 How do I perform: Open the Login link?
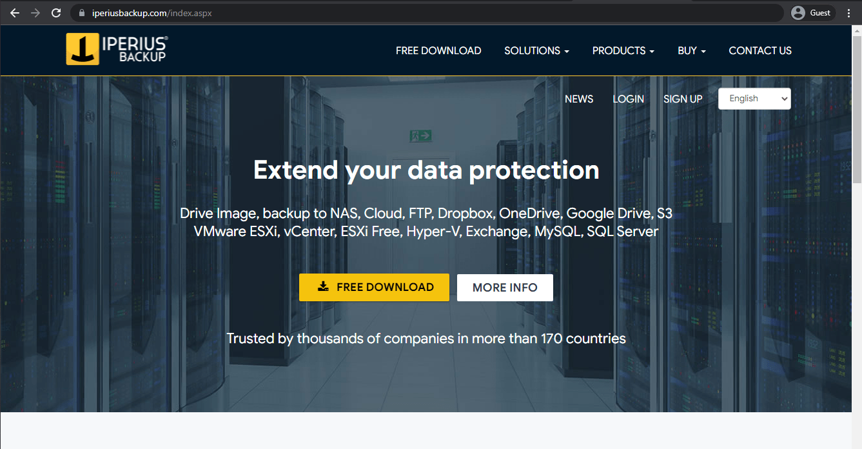point(628,99)
